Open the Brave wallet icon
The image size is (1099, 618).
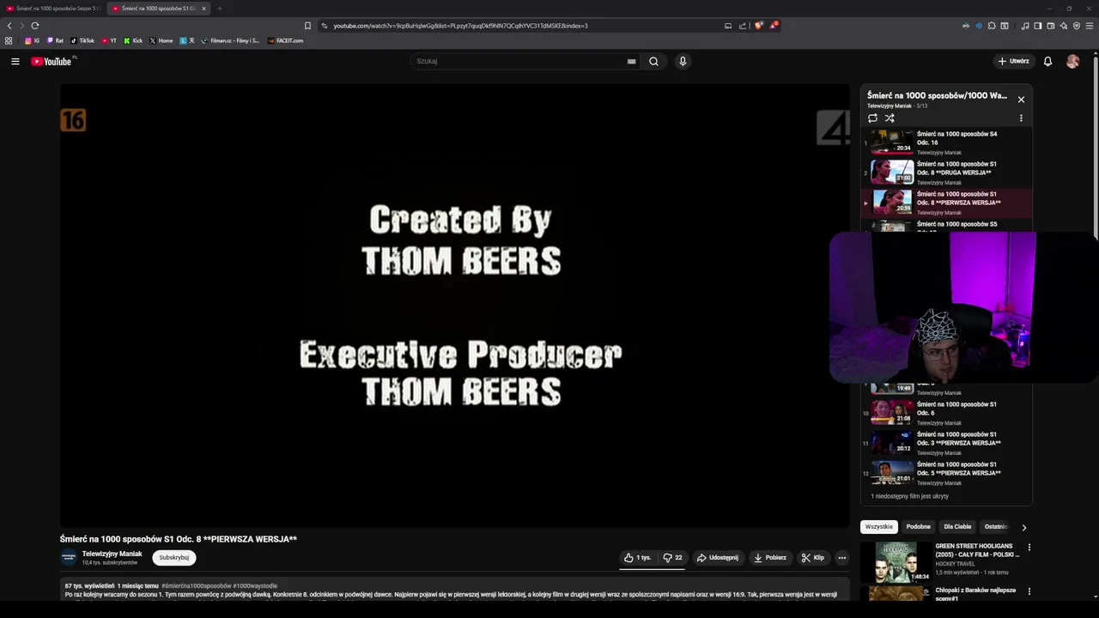tap(1051, 26)
